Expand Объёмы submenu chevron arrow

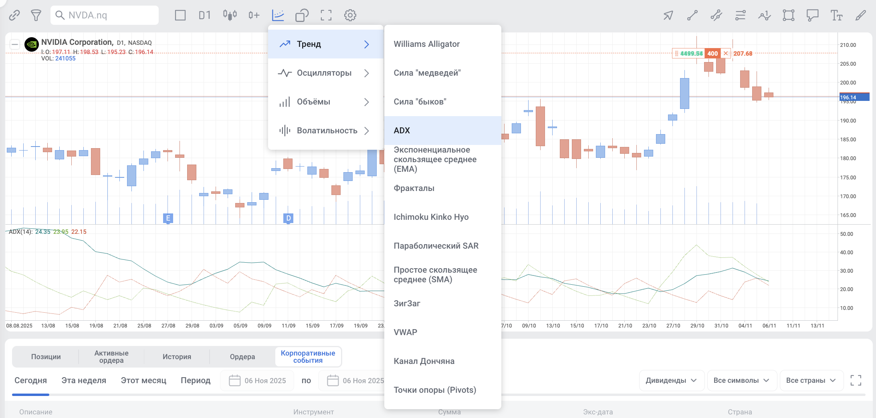[x=366, y=102]
